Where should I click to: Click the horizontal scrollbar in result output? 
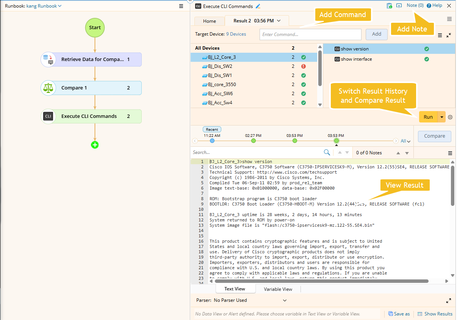pos(321,281)
